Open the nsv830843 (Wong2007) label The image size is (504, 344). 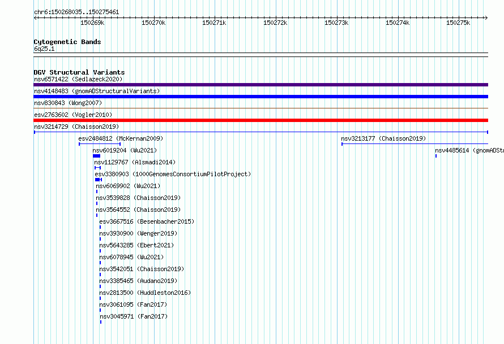point(68,103)
